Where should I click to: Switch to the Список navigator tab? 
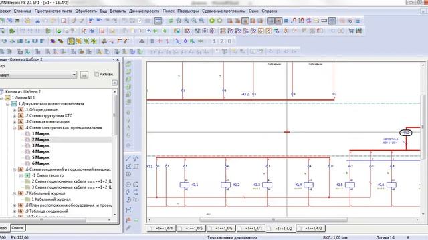pos(18,228)
